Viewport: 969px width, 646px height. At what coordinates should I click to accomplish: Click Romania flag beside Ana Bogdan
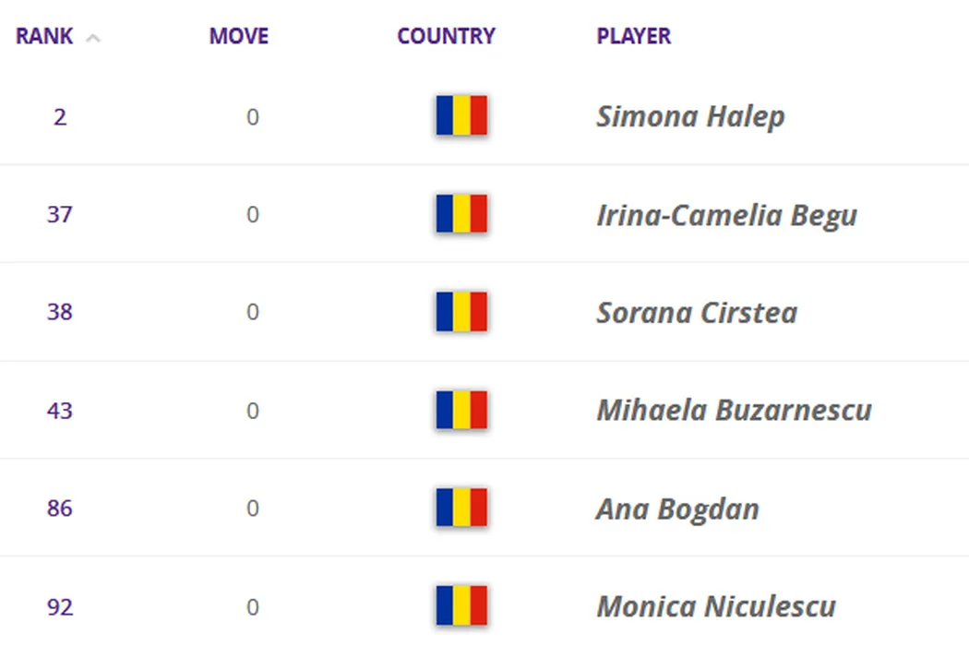pos(461,508)
